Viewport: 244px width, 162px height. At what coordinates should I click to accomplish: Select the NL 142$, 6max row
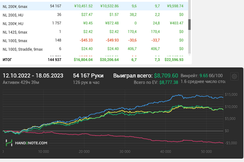coord(94,32)
